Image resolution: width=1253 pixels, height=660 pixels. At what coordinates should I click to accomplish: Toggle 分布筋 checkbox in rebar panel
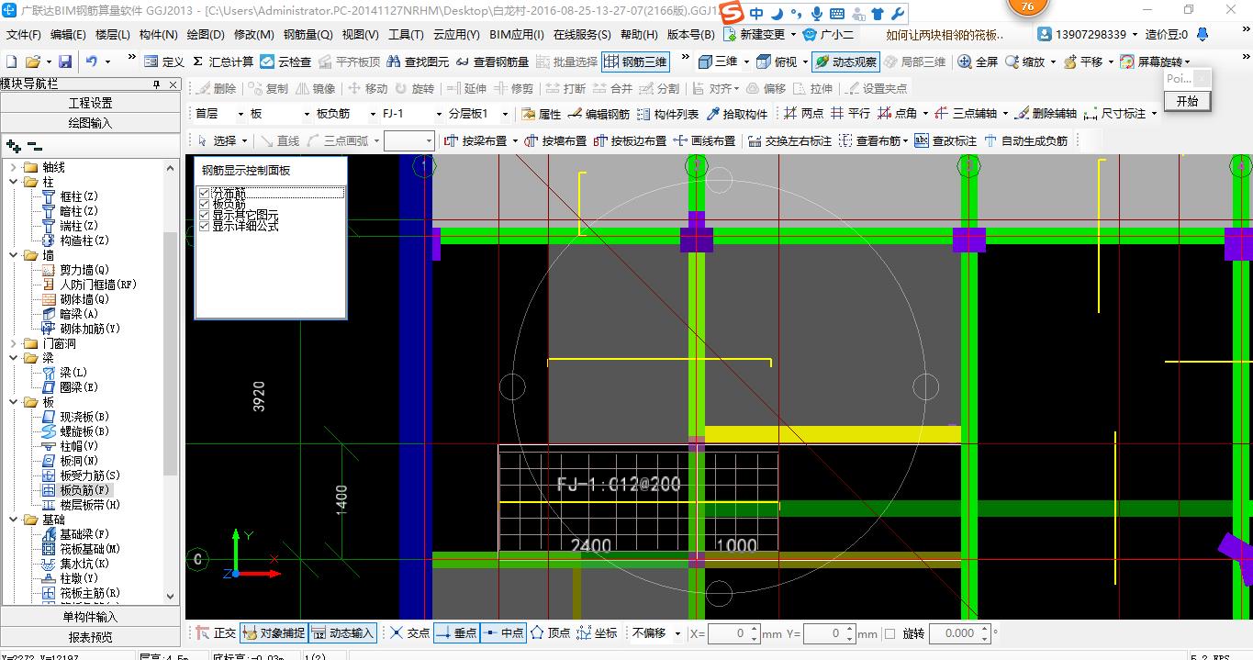click(x=204, y=193)
